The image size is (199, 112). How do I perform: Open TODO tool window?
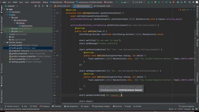pos(34,106)
